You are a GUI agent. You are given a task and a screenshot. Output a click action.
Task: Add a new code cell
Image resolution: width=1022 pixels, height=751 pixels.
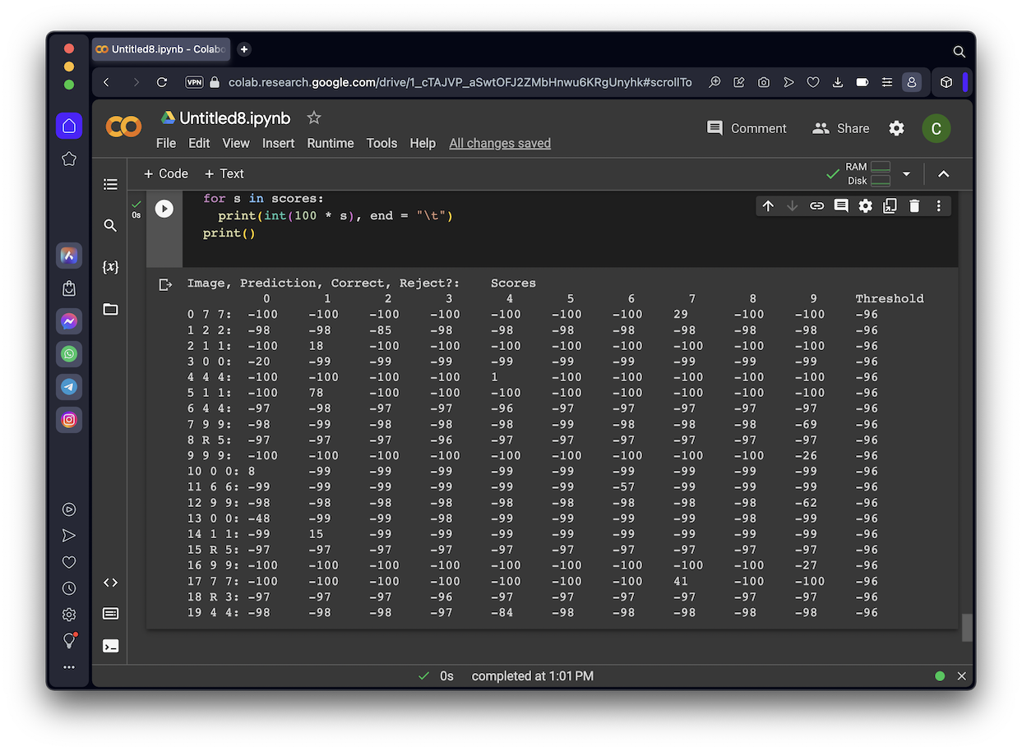pos(165,173)
